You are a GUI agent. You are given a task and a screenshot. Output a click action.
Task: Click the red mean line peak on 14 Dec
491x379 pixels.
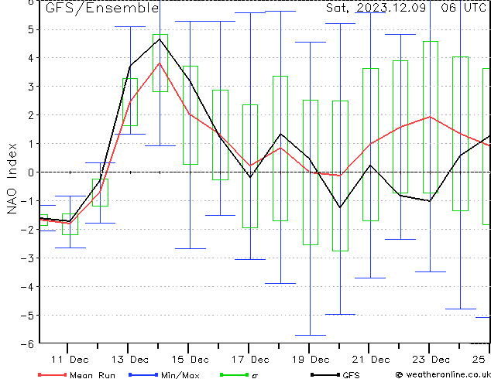pyautogui.click(x=160, y=63)
